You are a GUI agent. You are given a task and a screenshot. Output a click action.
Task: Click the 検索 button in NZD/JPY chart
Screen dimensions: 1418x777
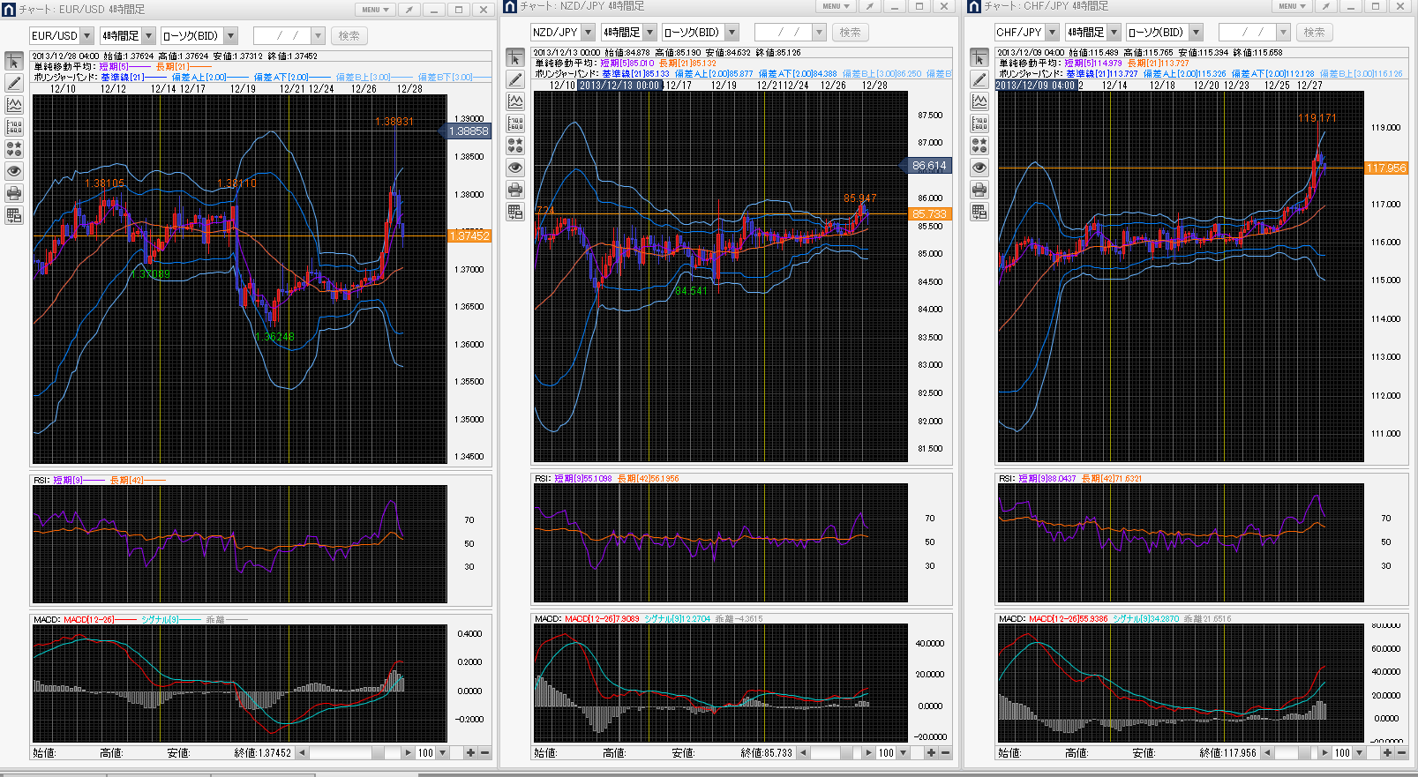tap(850, 33)
